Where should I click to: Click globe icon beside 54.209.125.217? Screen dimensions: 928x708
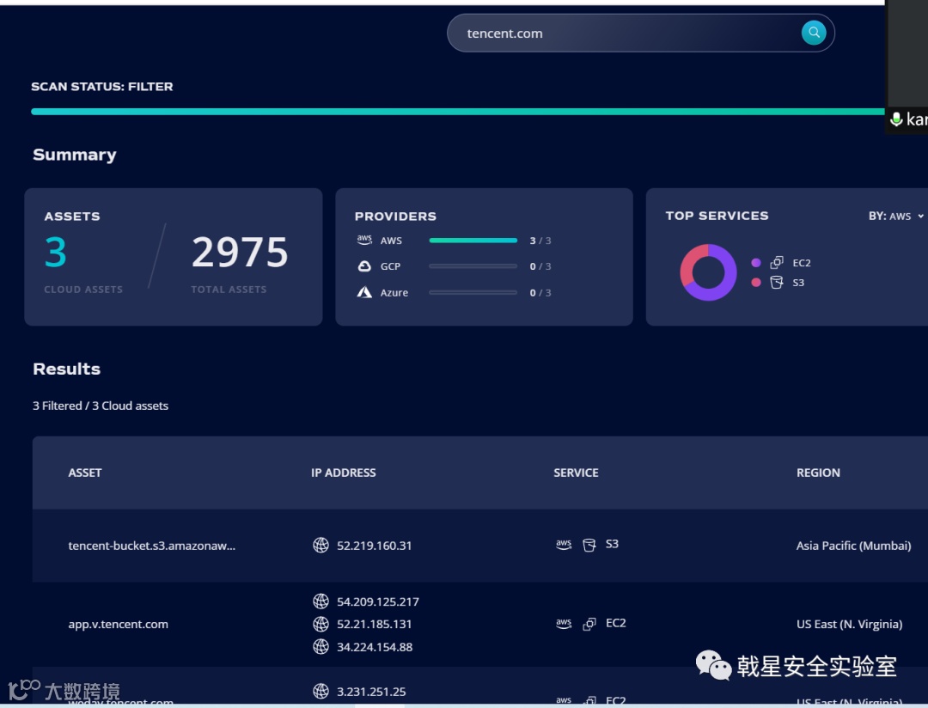click(x=321, y=601)
